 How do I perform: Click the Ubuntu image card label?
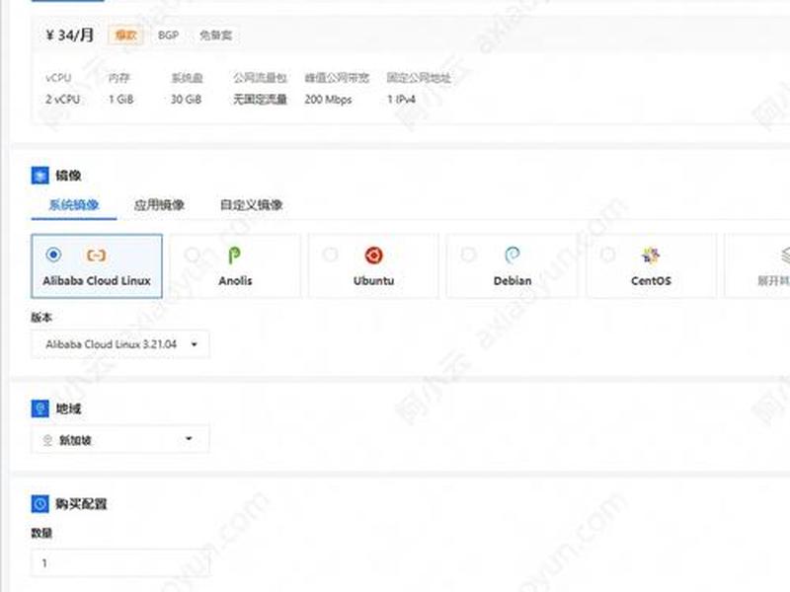click(374, 281)
